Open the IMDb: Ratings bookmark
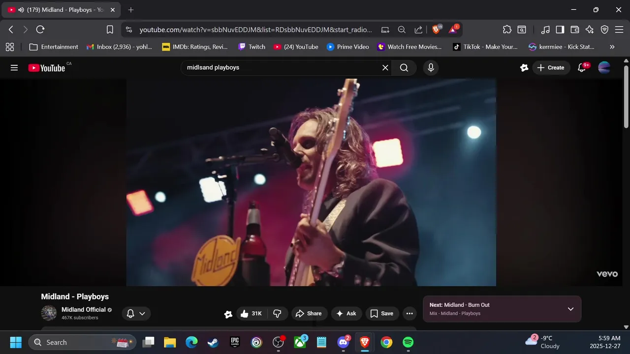630x354 pixels. (x=195, y=47)
